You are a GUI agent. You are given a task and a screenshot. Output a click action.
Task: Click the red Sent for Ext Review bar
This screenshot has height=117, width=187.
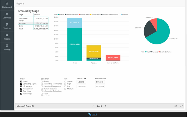pos(113,58)
